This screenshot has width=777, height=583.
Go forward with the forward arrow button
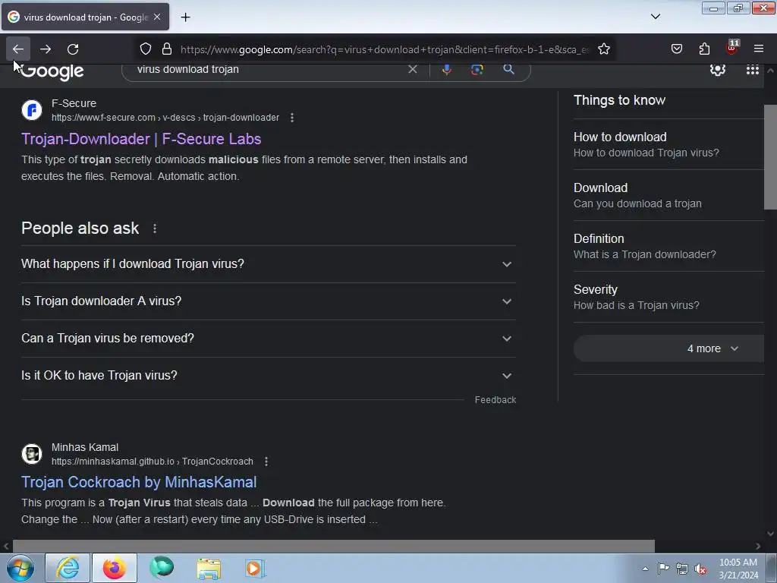click(x=46, y=49)
